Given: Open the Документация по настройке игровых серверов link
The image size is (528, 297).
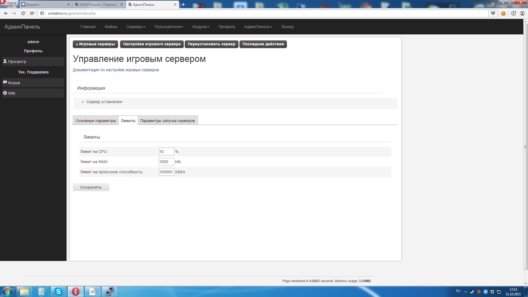Looking at the screenshot, I should point(116,70).
